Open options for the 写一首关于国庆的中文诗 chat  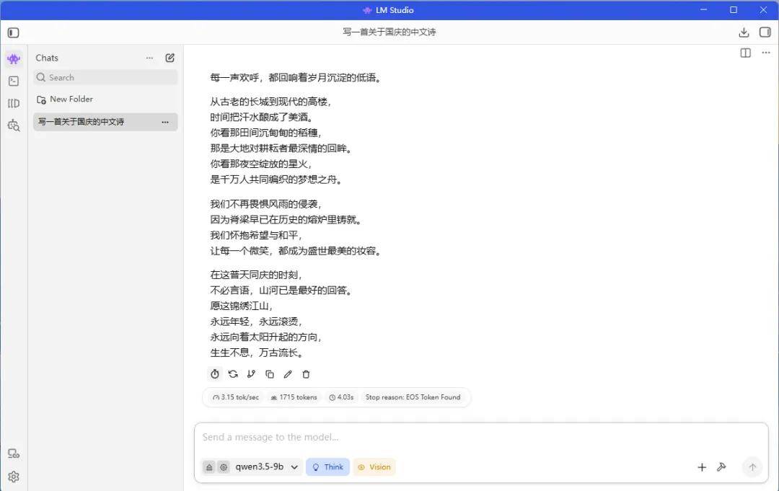point(165,122)
